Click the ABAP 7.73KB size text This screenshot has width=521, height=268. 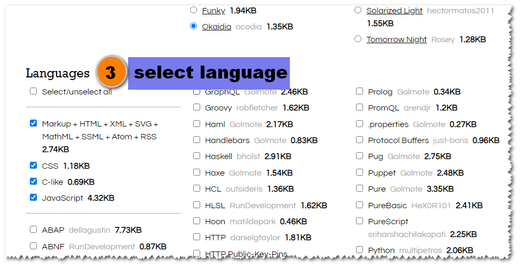click(x=128, y=230)
